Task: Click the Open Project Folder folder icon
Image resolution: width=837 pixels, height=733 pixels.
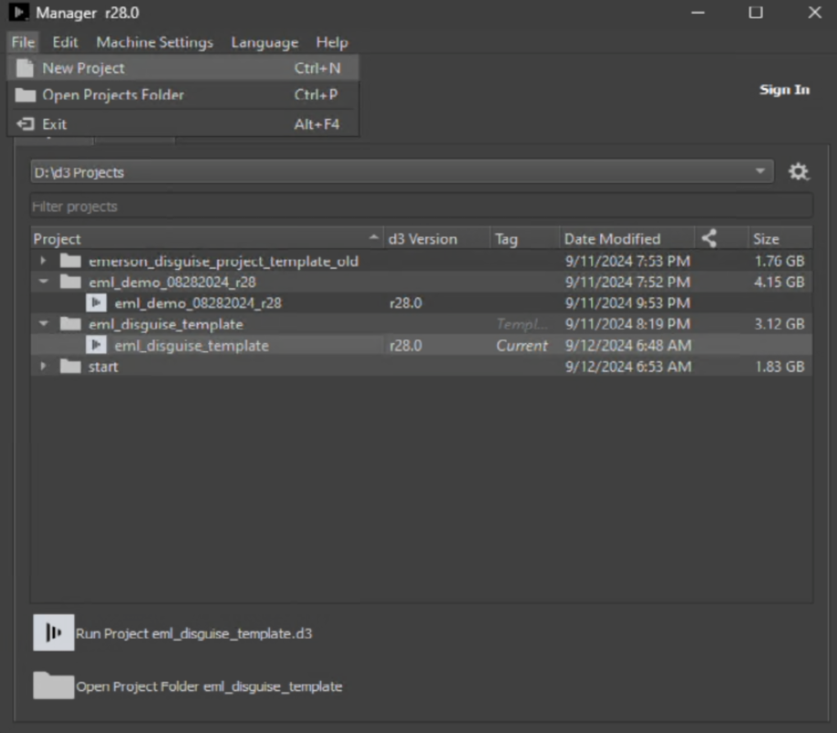Action: (53, 684)
